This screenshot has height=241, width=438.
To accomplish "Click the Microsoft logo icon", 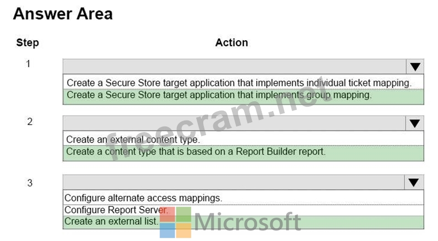I will pos(175,222).
